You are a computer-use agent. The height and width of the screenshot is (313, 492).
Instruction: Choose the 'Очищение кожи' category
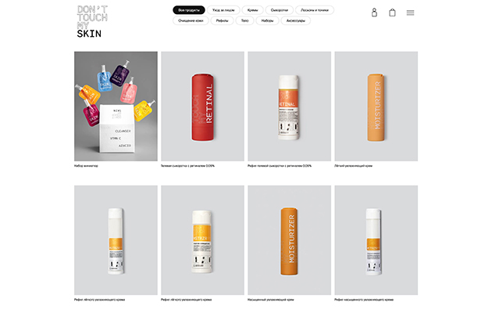[x=191, y=21]
